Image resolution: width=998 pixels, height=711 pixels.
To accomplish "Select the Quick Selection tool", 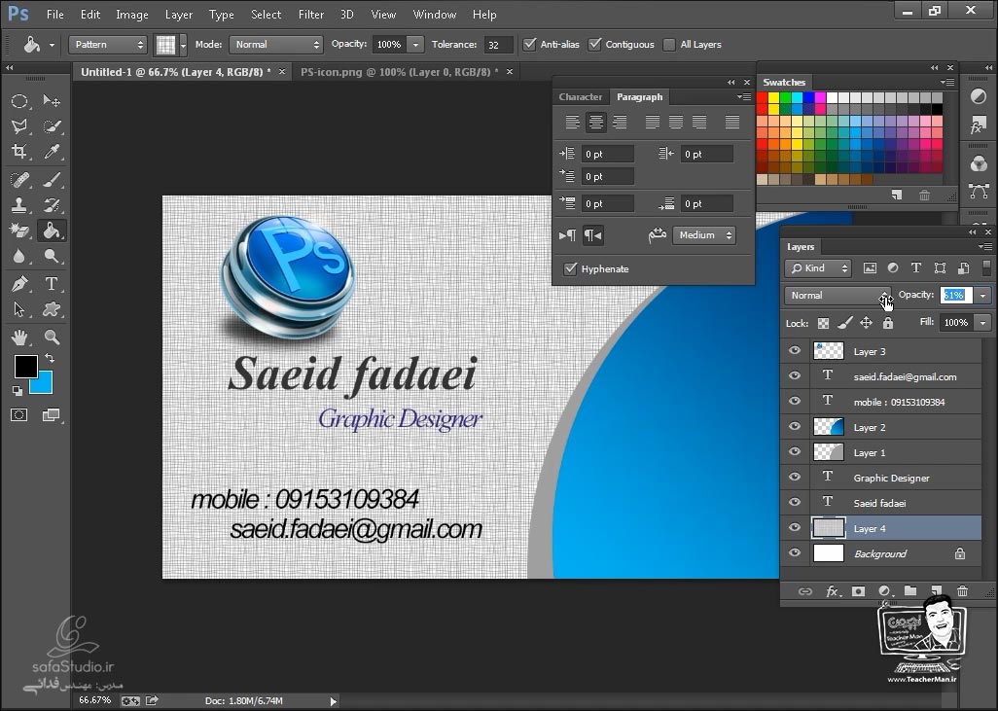I will point(52,126).
